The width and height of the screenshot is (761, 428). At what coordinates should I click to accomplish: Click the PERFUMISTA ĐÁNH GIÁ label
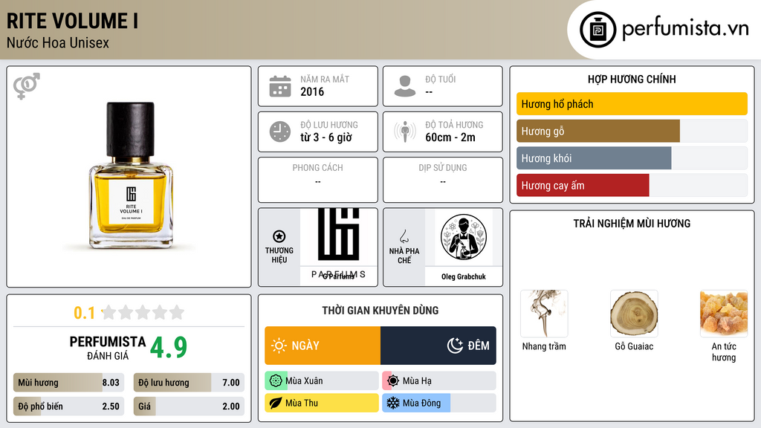coord(108,348)
